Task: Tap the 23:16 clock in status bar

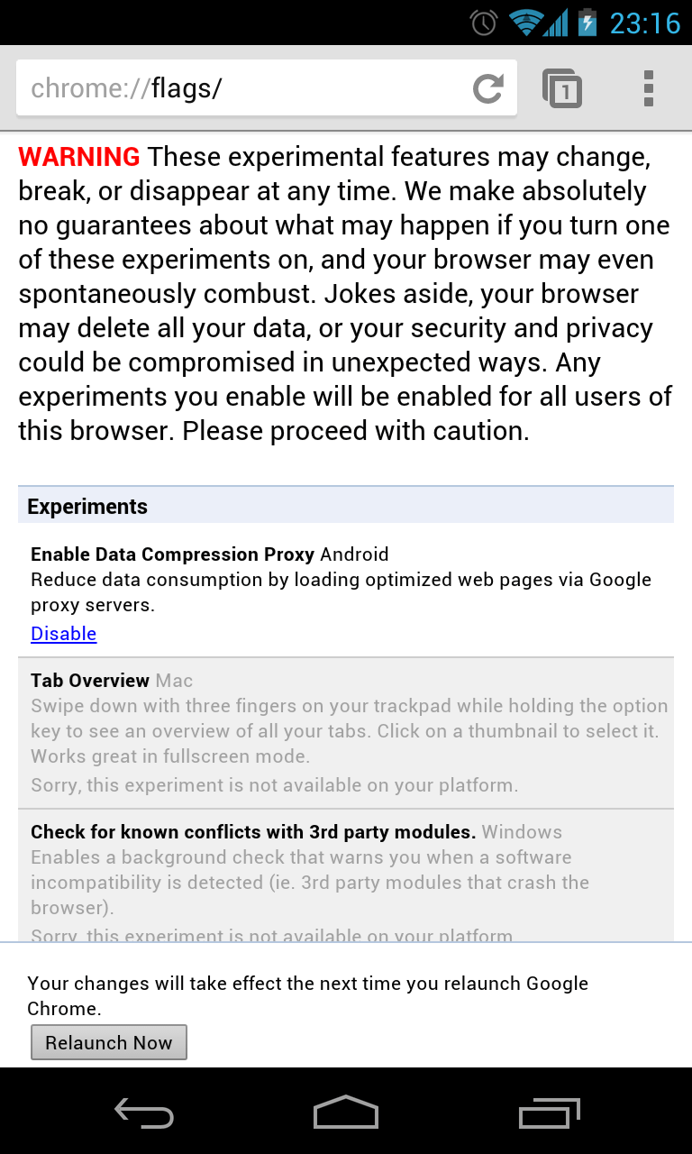Action: pyautogui.click(x=644, y=23)
